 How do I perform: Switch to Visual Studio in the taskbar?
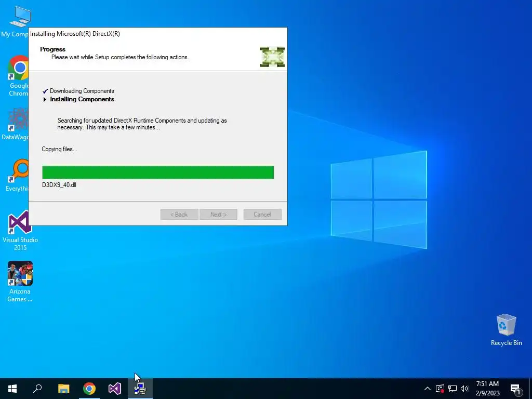115,389
